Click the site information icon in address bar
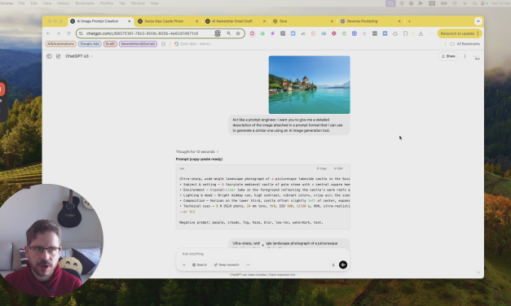Viewport: 511px width, 306px height. coord(81,33)
